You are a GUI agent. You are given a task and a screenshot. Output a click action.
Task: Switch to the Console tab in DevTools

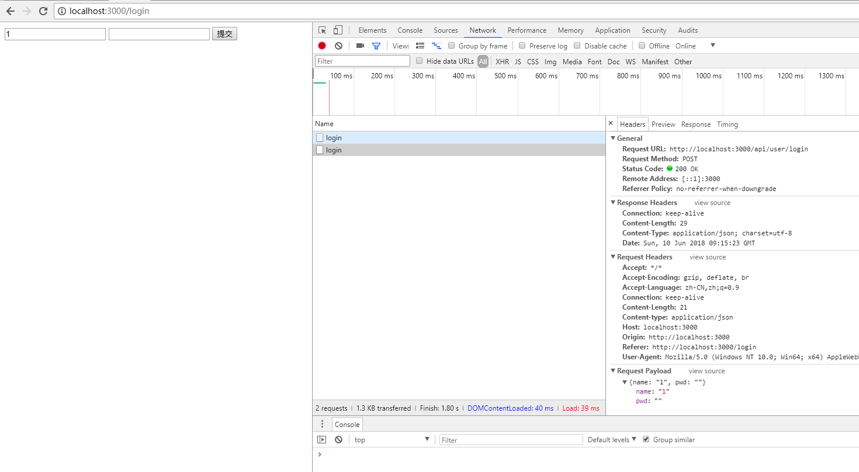[410, 30]
